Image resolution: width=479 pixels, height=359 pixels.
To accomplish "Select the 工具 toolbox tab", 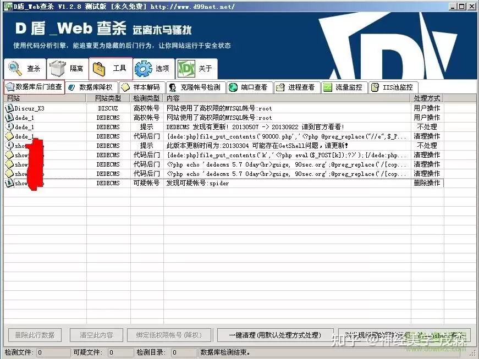I will coord(111,68).
